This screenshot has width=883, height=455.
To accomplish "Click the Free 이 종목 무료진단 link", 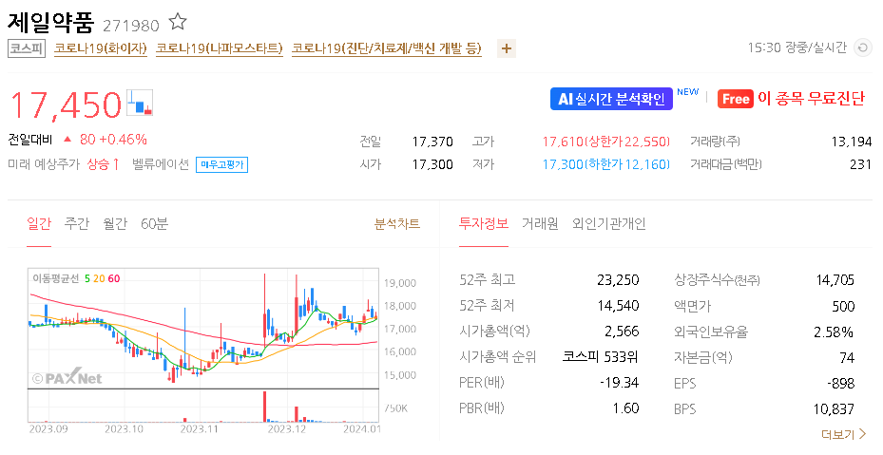I will click(x=791, y=99).
